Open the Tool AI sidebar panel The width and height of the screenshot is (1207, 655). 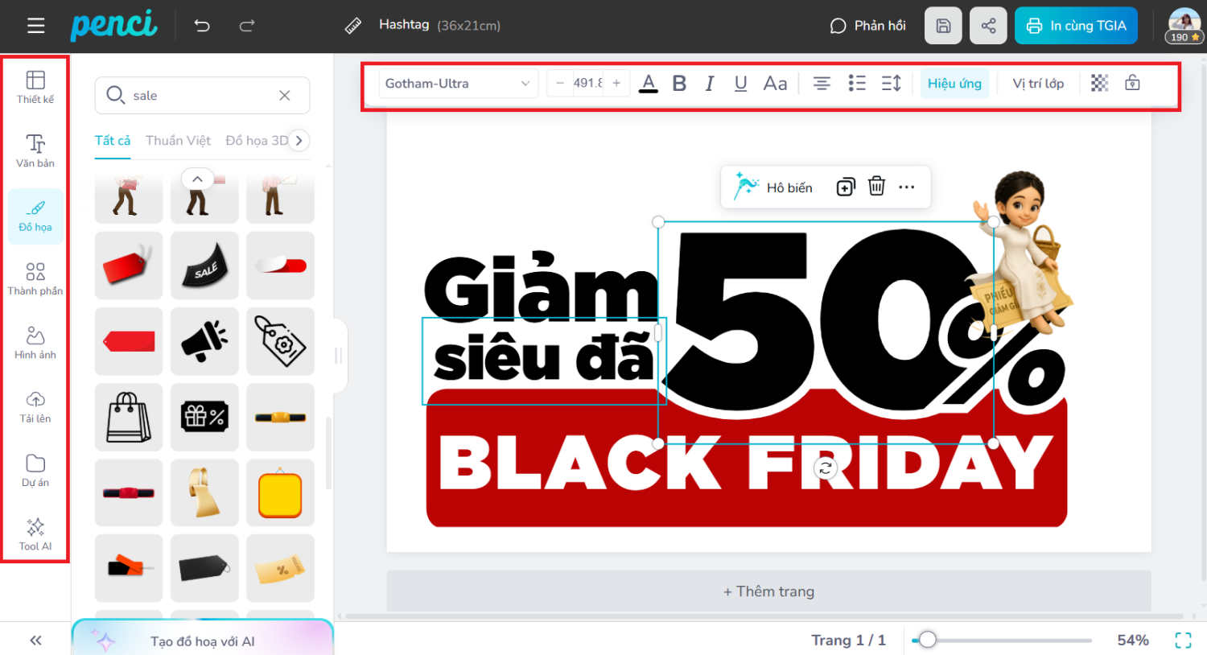(x=35, y=533)
